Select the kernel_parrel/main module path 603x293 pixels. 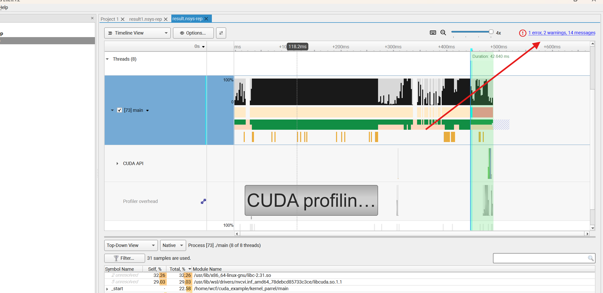coord(241,289)
